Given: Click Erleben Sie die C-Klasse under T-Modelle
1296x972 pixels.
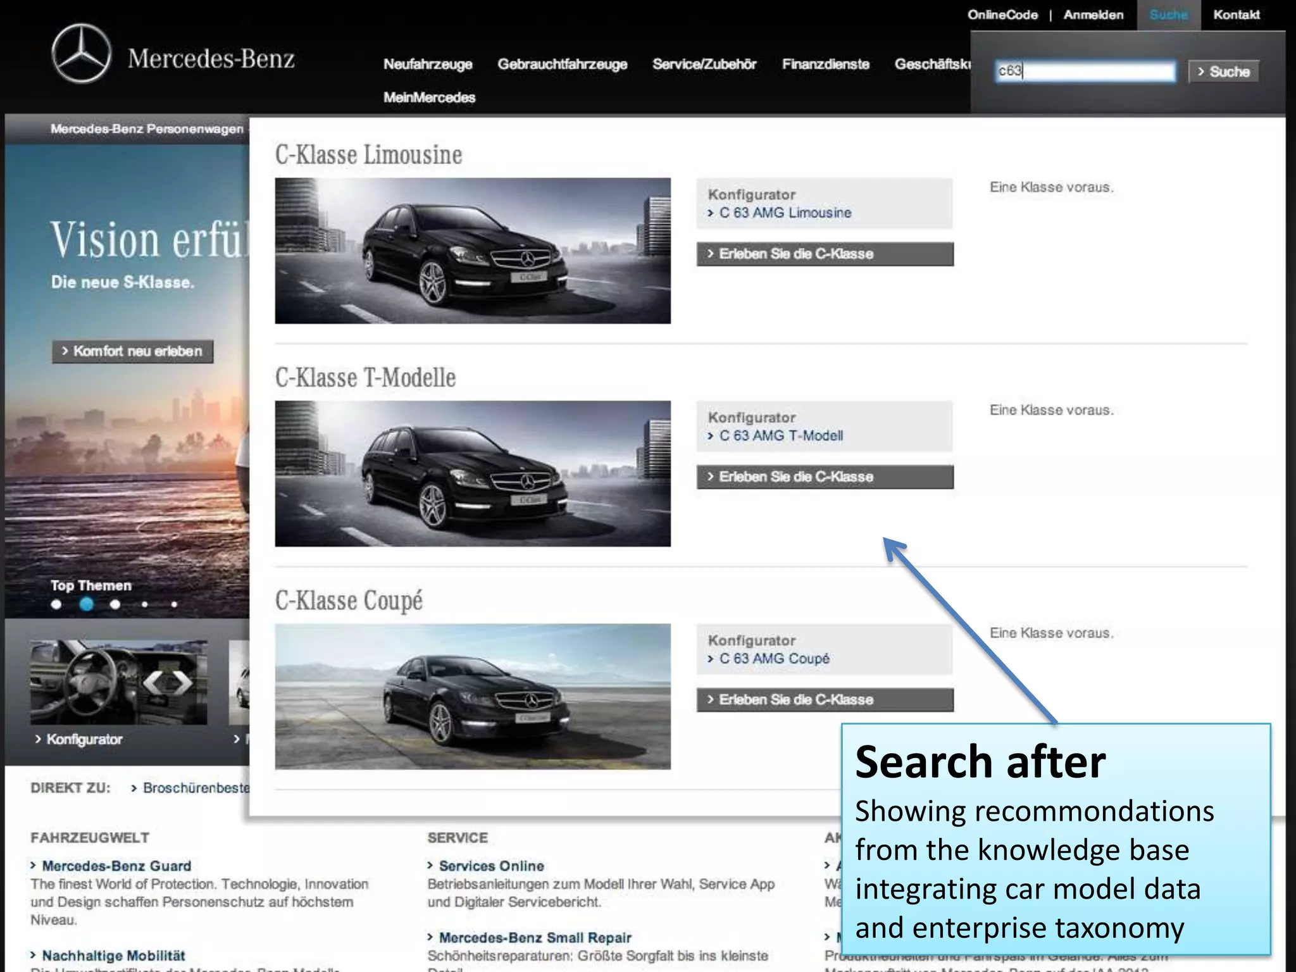Looking at the screenshot, I should 825,477.
